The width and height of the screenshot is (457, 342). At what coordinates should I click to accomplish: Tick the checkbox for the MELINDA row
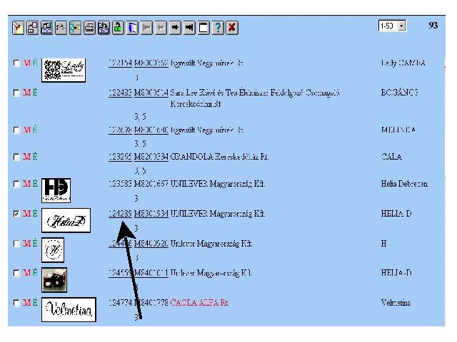coord(16,130)
